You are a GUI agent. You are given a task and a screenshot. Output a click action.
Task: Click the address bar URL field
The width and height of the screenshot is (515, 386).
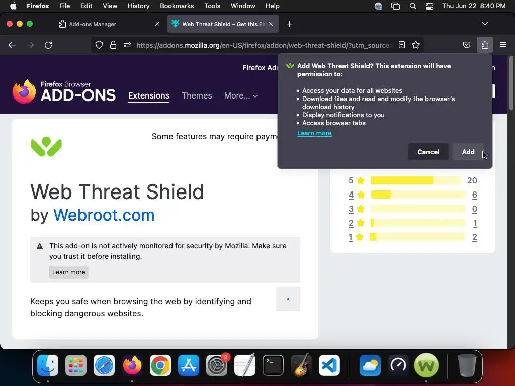265,45
